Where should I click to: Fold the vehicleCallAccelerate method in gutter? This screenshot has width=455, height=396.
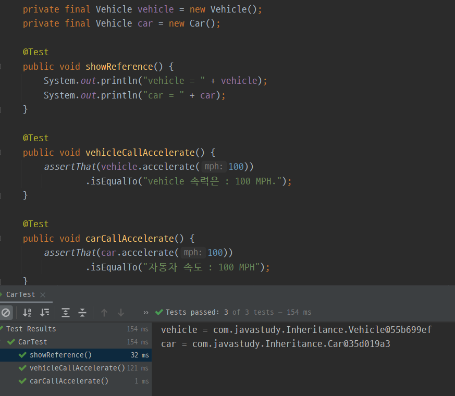point(1,153)
